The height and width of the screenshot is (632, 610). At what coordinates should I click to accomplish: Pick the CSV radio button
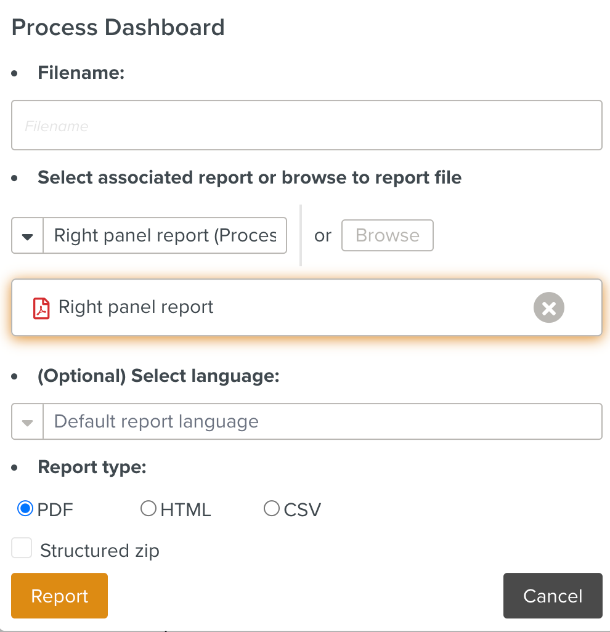click(271, 509)
